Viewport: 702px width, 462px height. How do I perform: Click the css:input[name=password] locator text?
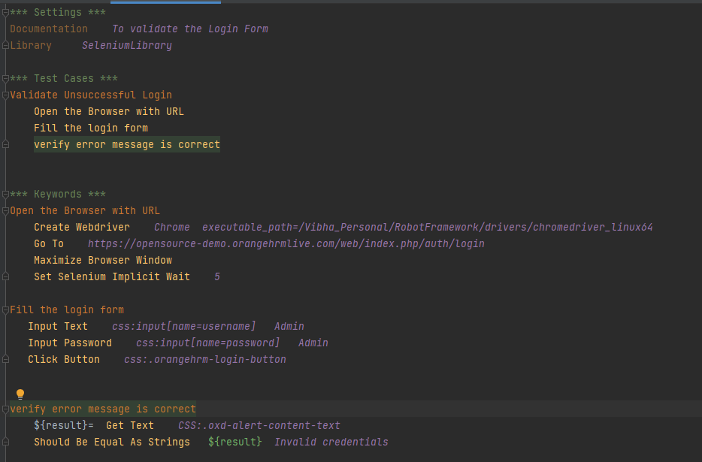(207, 343)
